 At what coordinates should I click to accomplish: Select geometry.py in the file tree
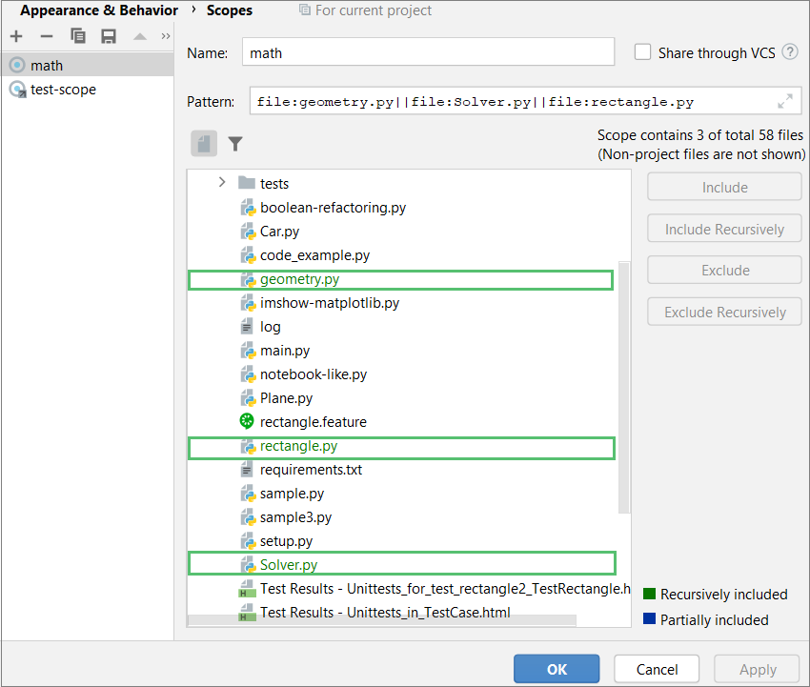coord(295,279)
